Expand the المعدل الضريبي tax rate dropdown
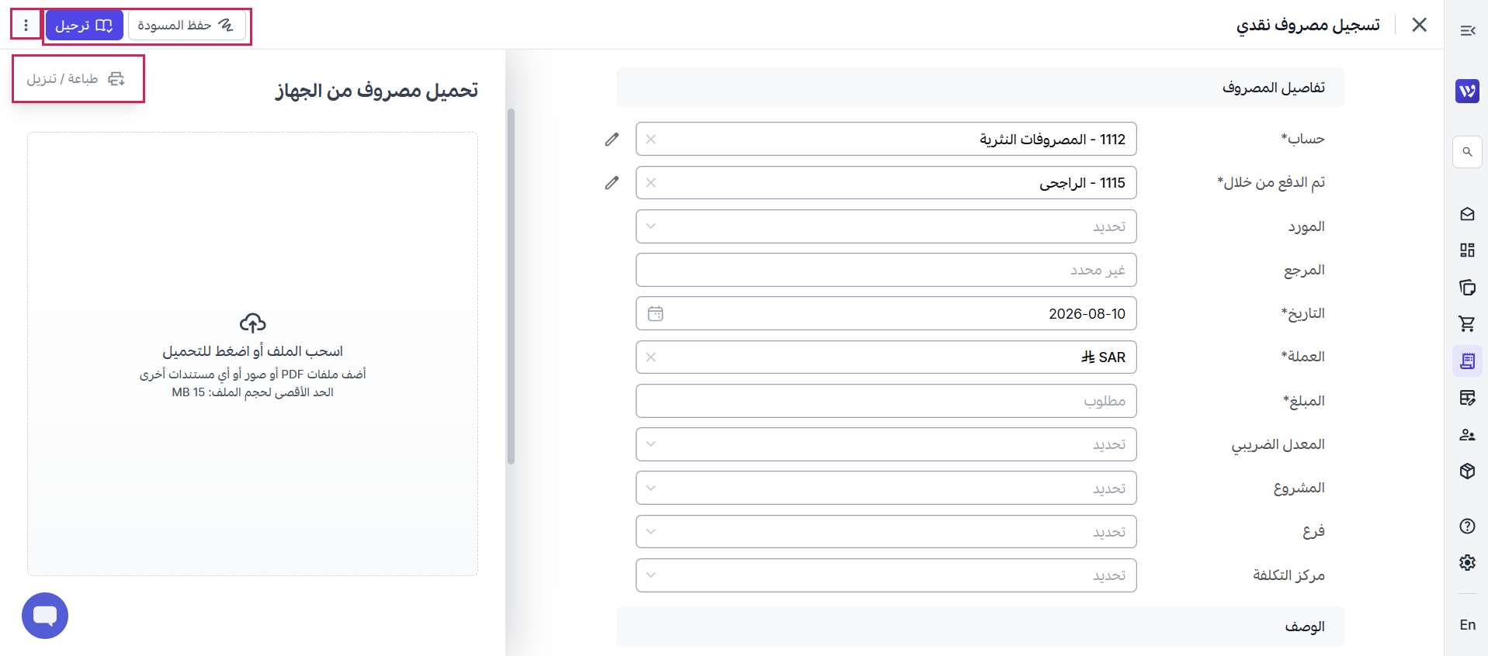This screenshot has width=1488, height=656. click(x=886, y=444)
